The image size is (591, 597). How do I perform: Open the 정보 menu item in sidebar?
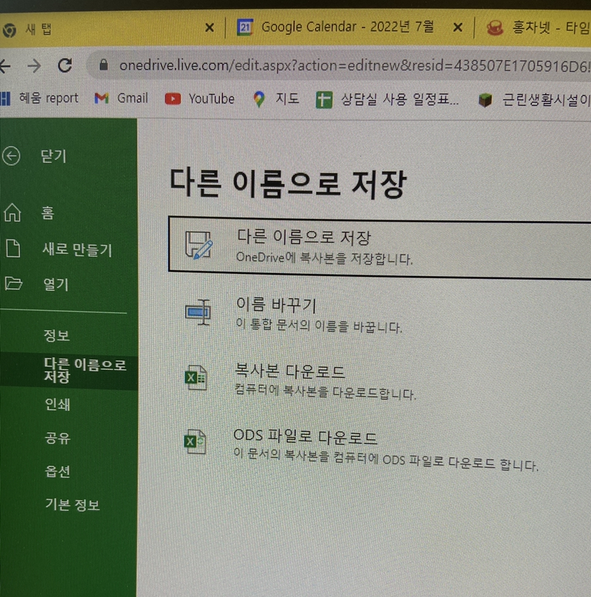pos(56,335)
